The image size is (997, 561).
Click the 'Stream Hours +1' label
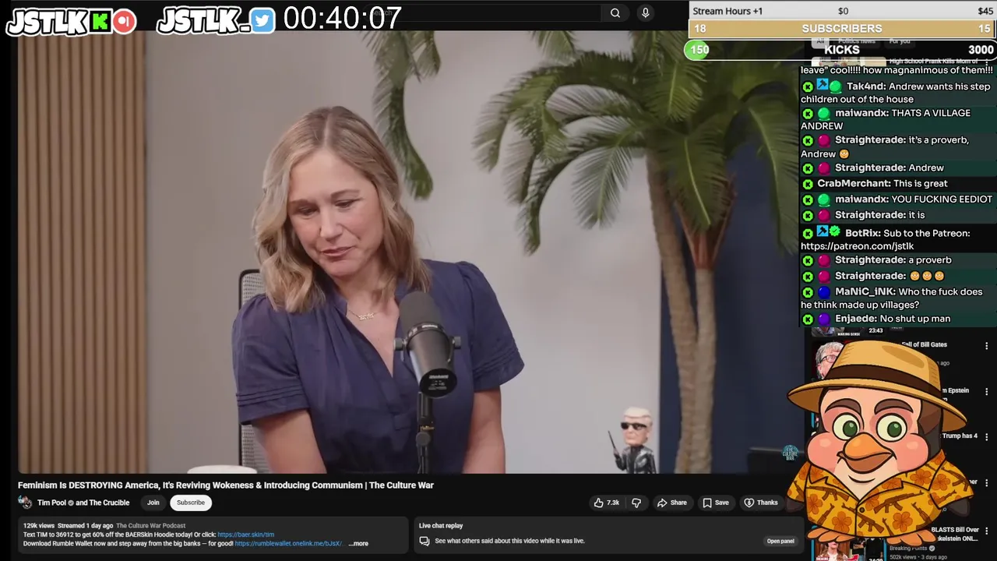pyautogui.click(x=727, y=11)
